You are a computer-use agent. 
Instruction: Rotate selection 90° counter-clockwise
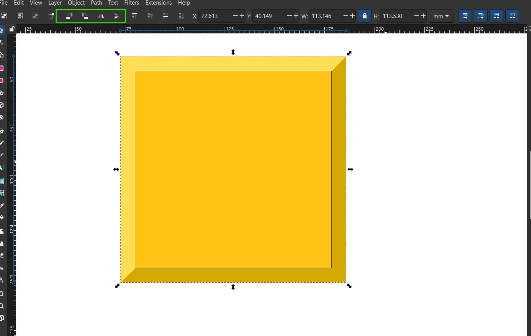pos(69,16)
